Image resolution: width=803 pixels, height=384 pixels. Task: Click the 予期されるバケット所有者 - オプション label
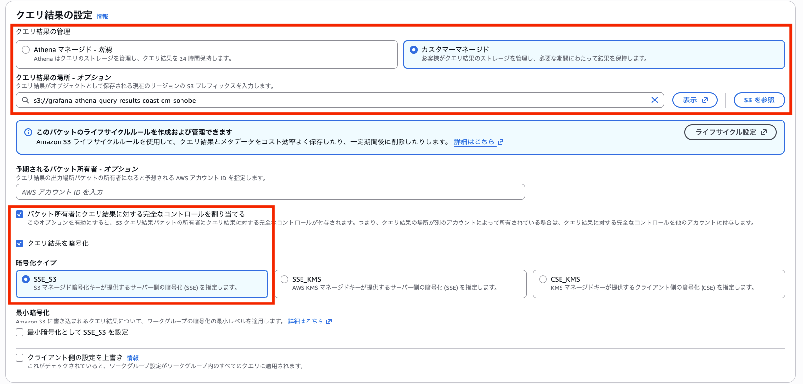pyautogui.click(x=77, y=169)
